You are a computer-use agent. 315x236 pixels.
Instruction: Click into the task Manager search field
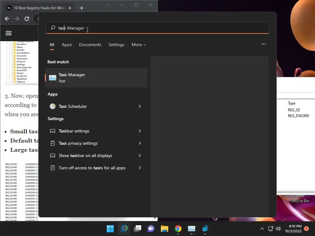click(x=157, y=28)
